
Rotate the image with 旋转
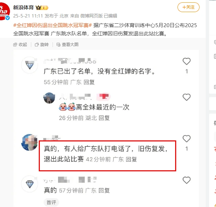click(x=42, y=45)
